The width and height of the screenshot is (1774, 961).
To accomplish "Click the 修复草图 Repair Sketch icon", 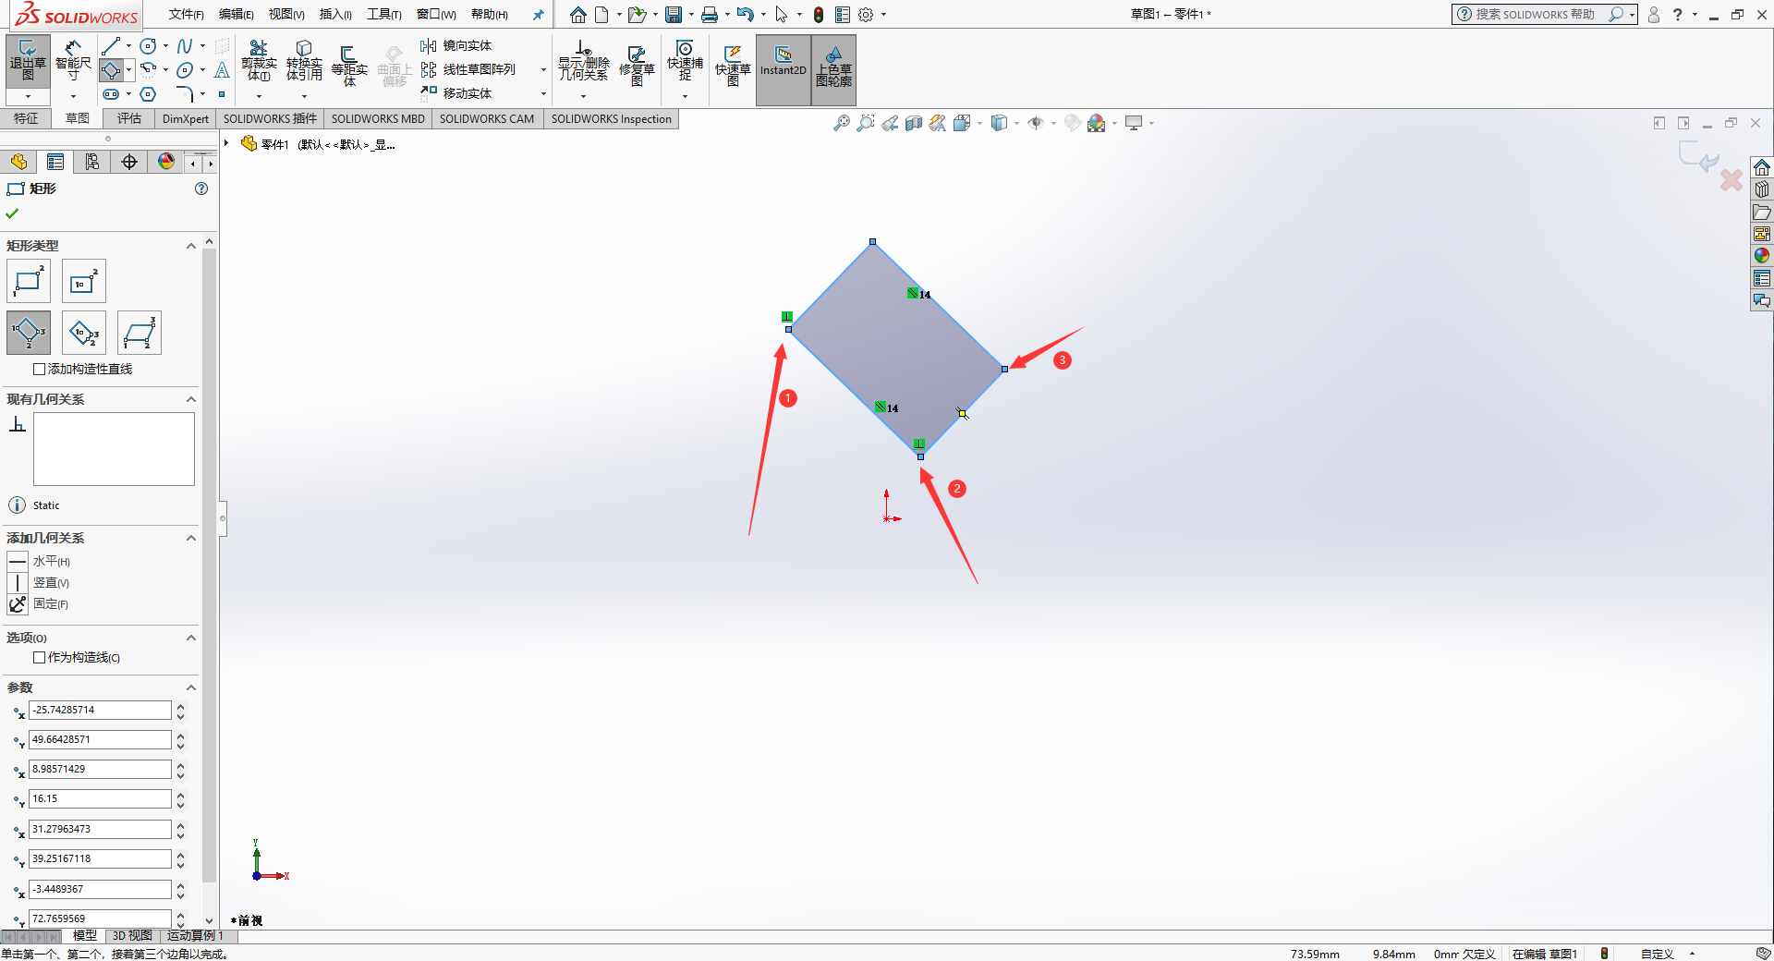I will (637, 65).
